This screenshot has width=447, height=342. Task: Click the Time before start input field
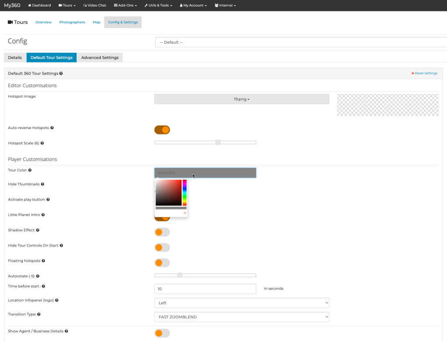pyautogui.click(x=205, y=289)
